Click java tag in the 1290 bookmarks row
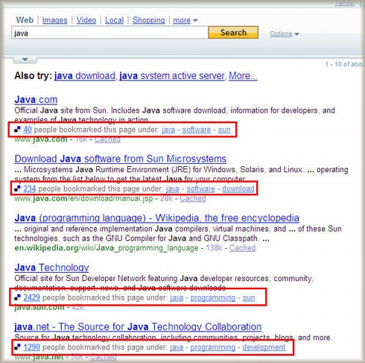Screen dimensions: 365x363 tap(177, 347)
